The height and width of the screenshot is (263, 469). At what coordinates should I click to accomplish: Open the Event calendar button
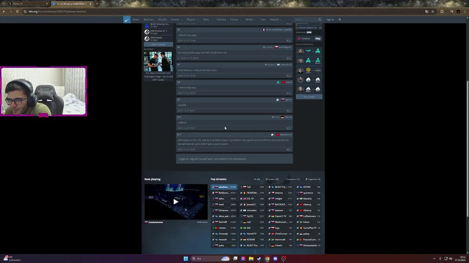pyautogui.click(x=158, y=44)
